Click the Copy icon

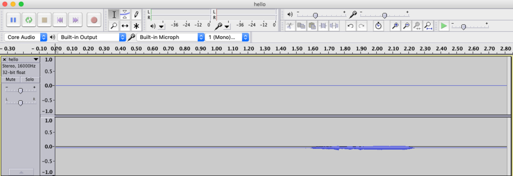coord(301,26)
